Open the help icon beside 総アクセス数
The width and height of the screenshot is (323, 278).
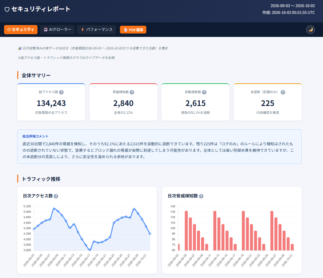click(x=61, y=92)
